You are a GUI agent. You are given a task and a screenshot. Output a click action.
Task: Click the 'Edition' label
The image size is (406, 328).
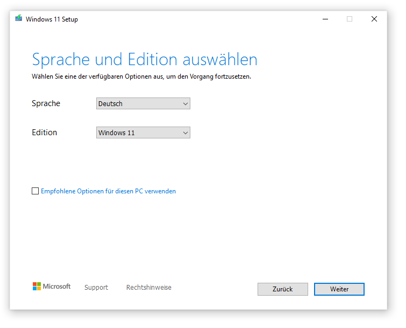[44, 132]
